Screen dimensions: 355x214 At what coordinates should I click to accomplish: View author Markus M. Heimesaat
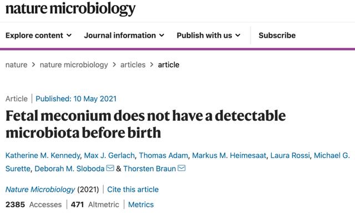229,155
